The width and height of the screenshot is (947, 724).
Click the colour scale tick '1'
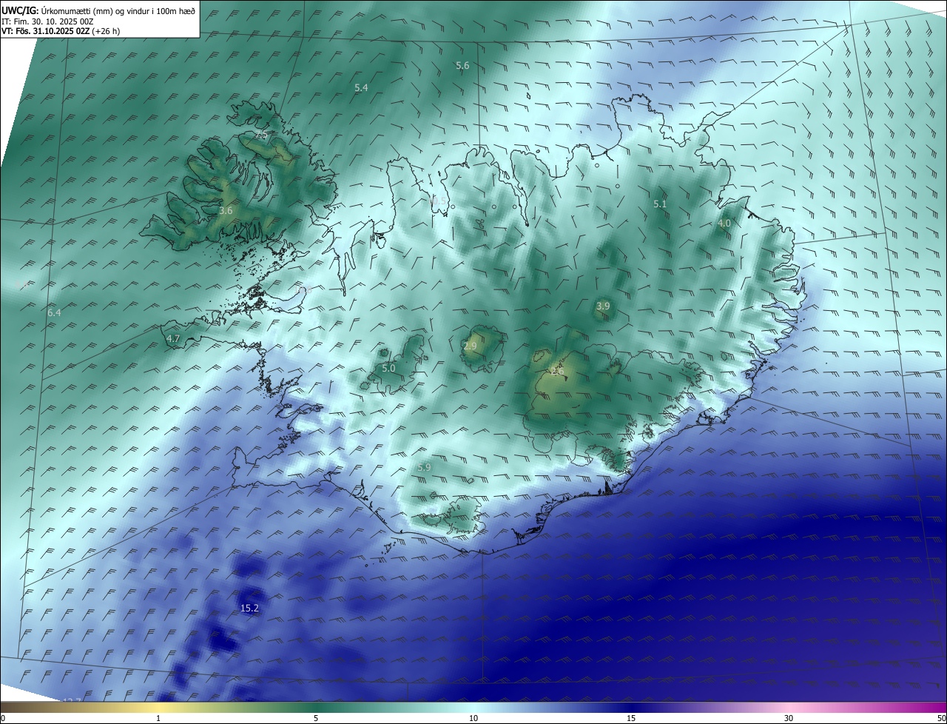158,718
